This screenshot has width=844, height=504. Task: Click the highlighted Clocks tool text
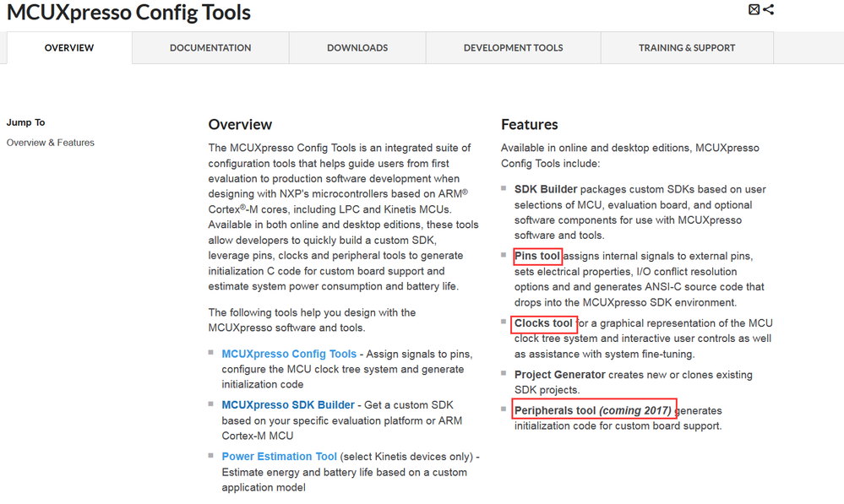[x=544, y=323]
